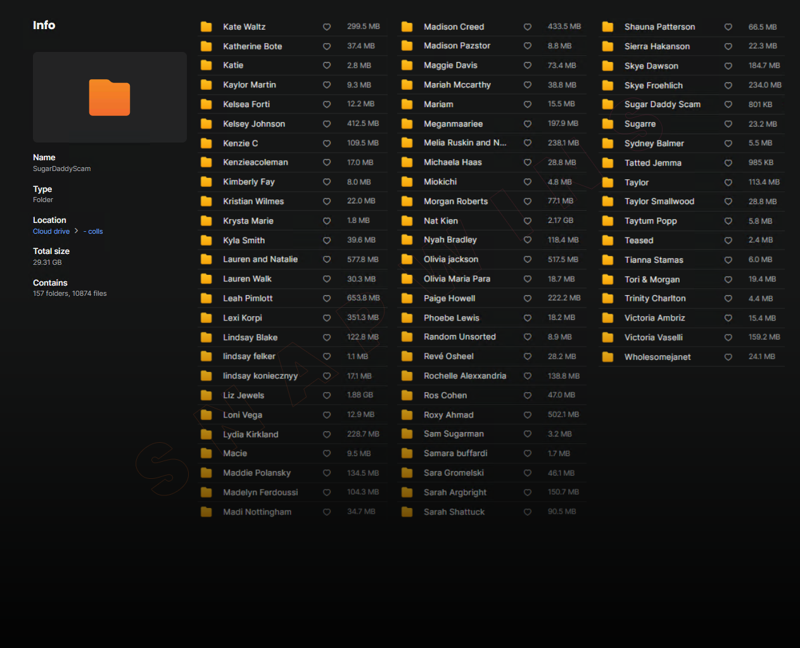The width and height of the screenshot is (800, 648).
Task: Open the Liz Jewels folder name
Action: pyautogui.click(x=243, y=395)
